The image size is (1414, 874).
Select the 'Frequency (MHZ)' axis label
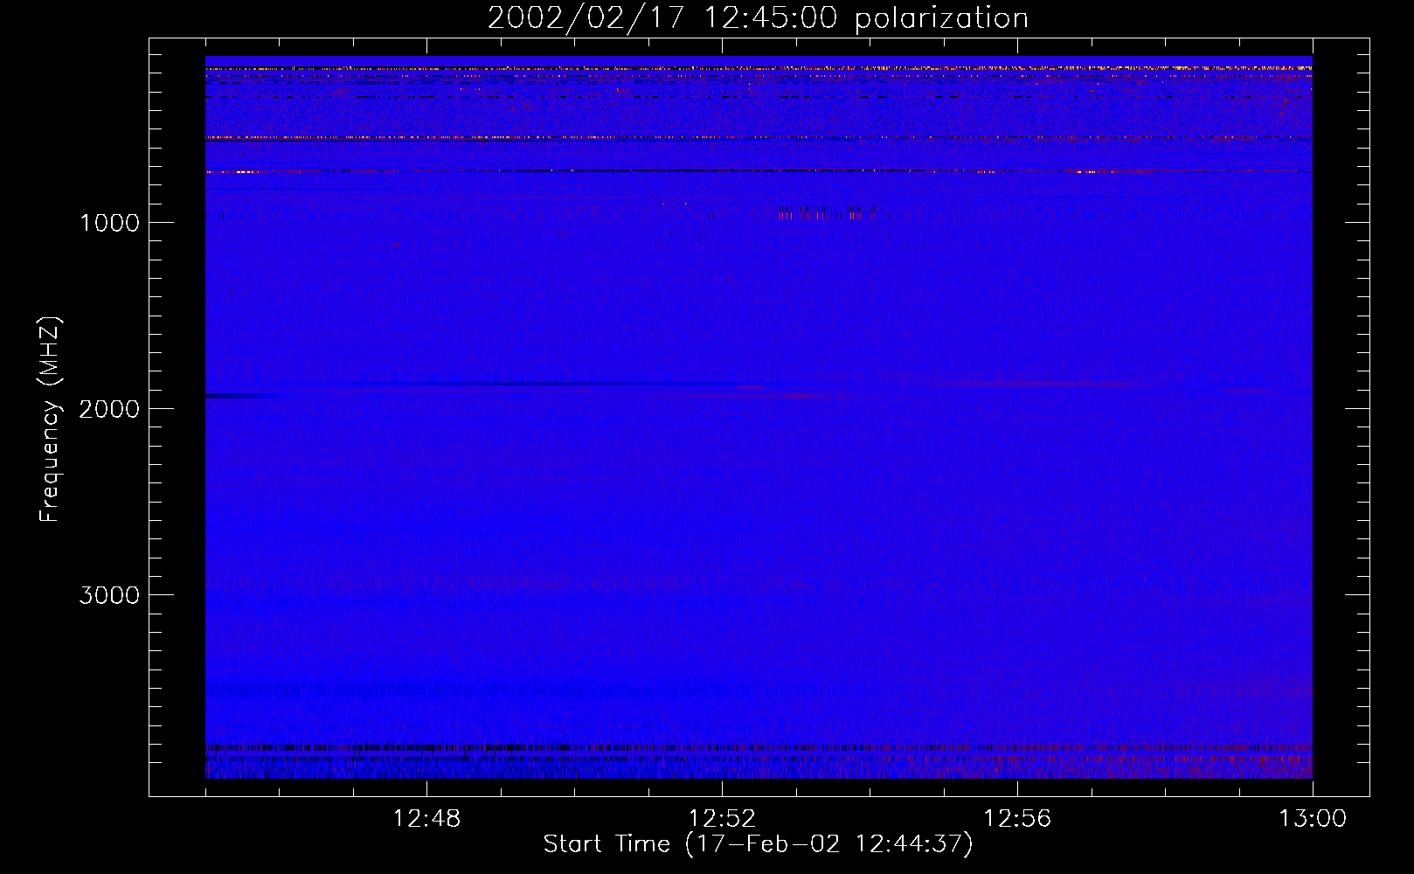pyautogui.click(x=49, y=420)
